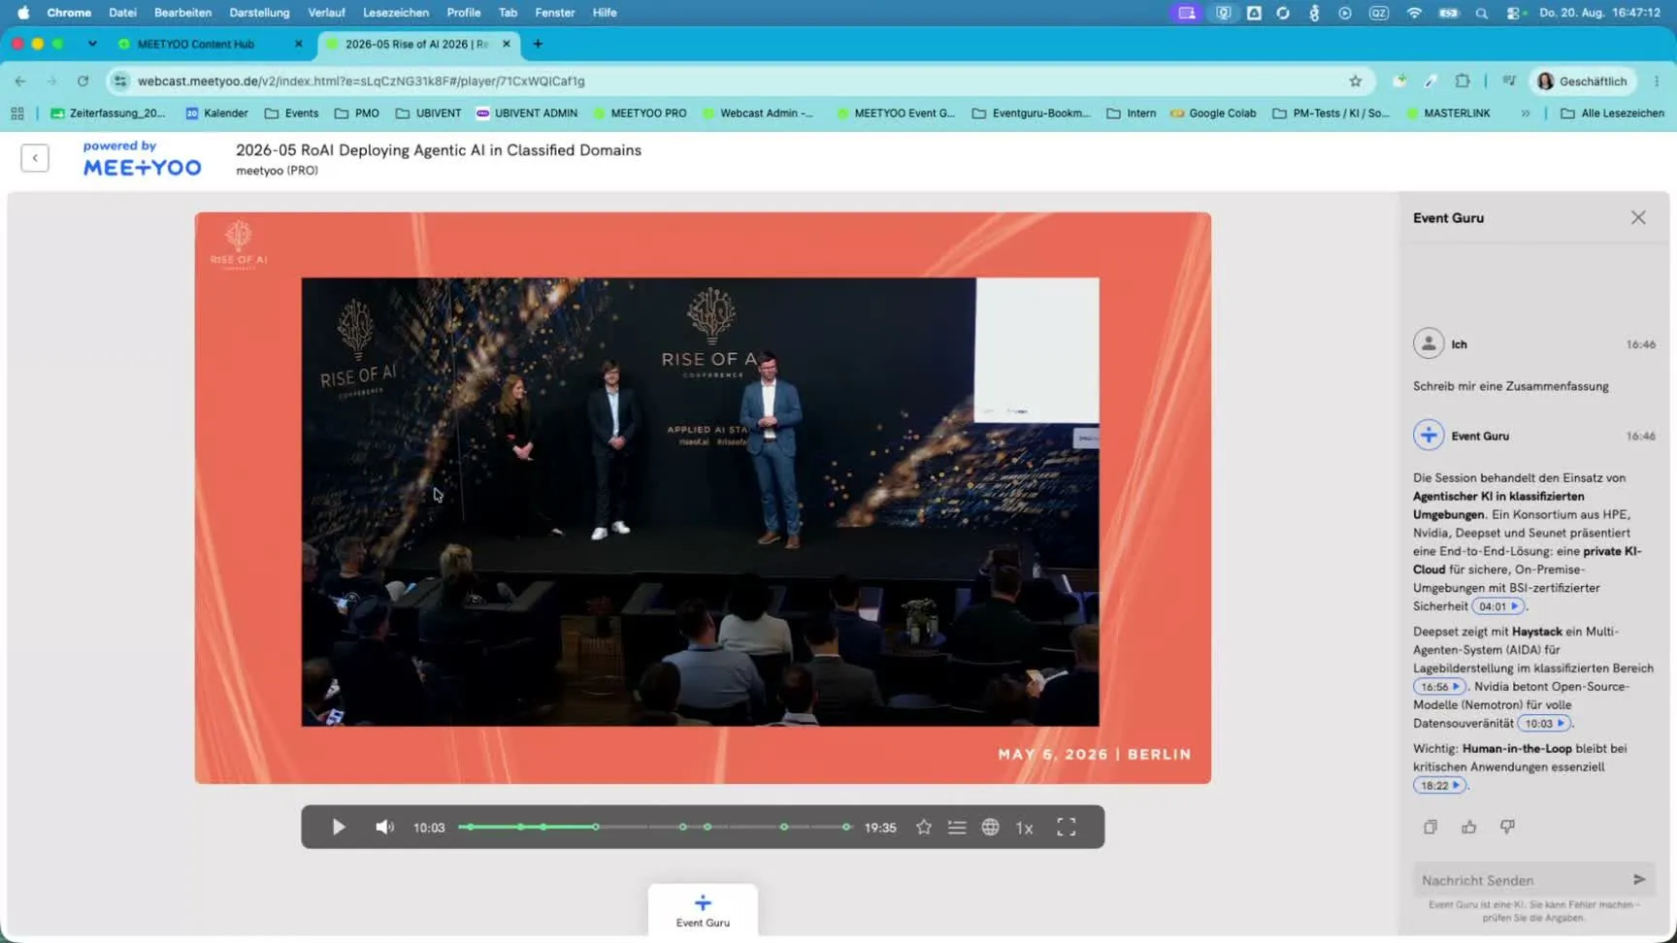The image size is (1677, 943).
Task: Open the Bearbeiten menu
Action: click(182, 13)
